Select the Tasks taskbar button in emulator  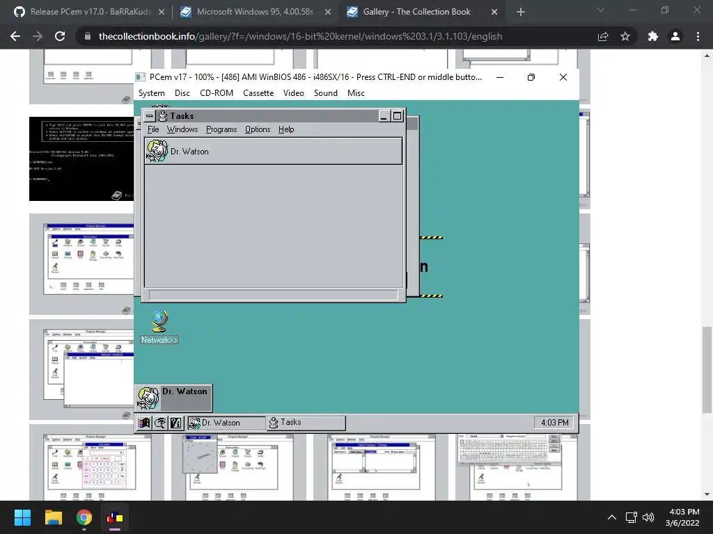tap(306, 423)
